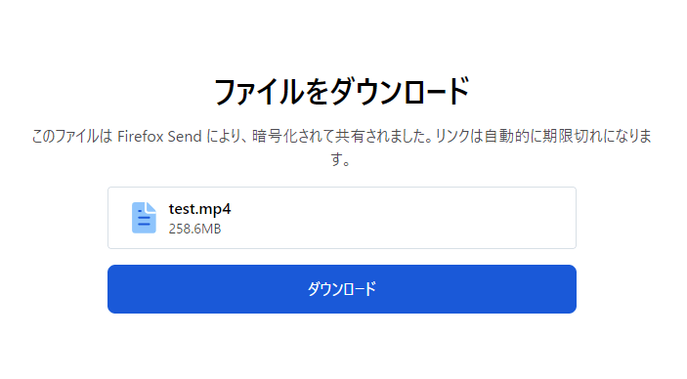Click the empty area of test.mp4 file card
Screen dimensions: 687x379
[x=395, y=218]
